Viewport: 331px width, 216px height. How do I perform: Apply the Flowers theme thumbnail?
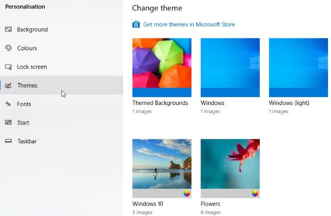230,169
